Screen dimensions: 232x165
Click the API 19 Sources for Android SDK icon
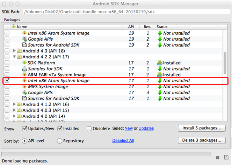click(24, 45)
